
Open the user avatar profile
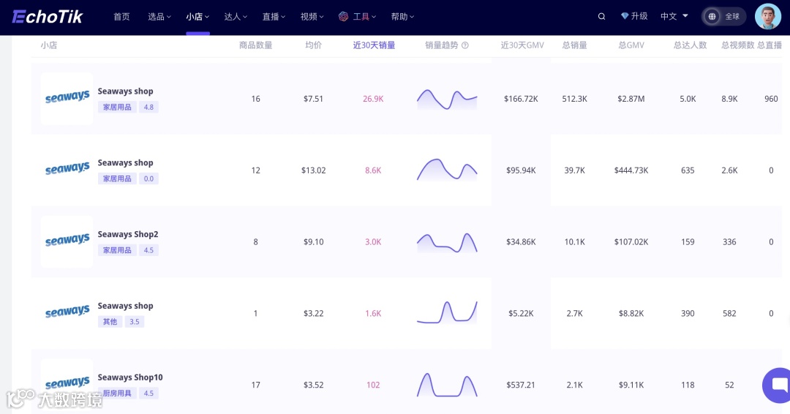[768, 17]
